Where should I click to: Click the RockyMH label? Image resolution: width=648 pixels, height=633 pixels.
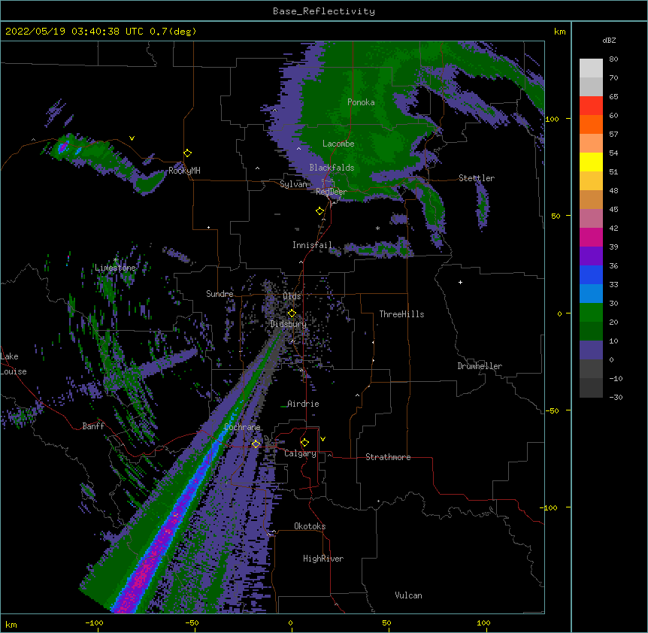pyautogui.click(x=184, y=171)
